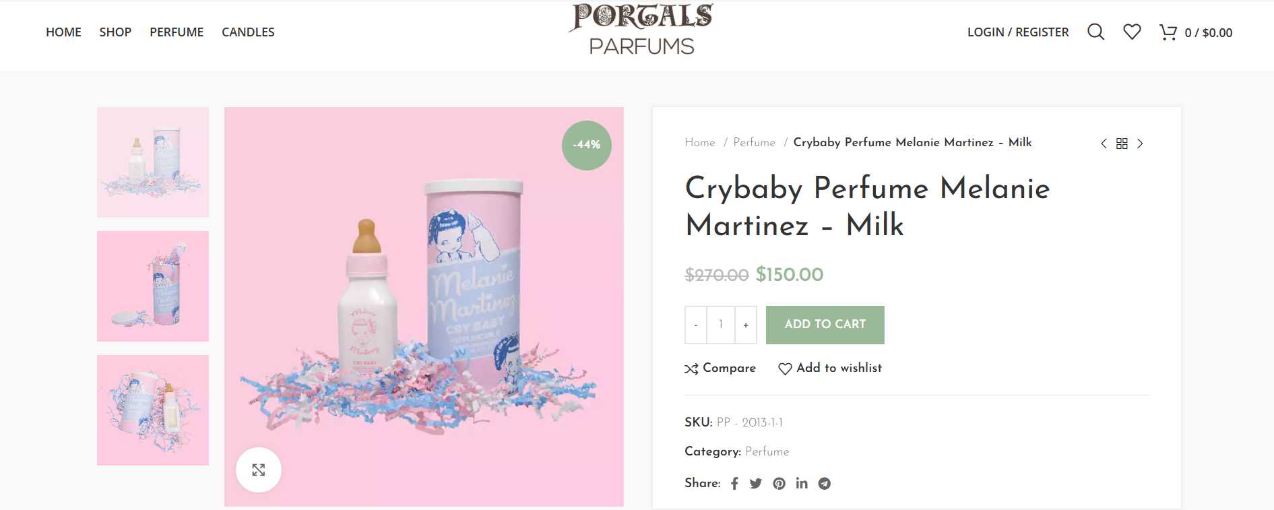Go to previous product arrow

(1104, 144)
